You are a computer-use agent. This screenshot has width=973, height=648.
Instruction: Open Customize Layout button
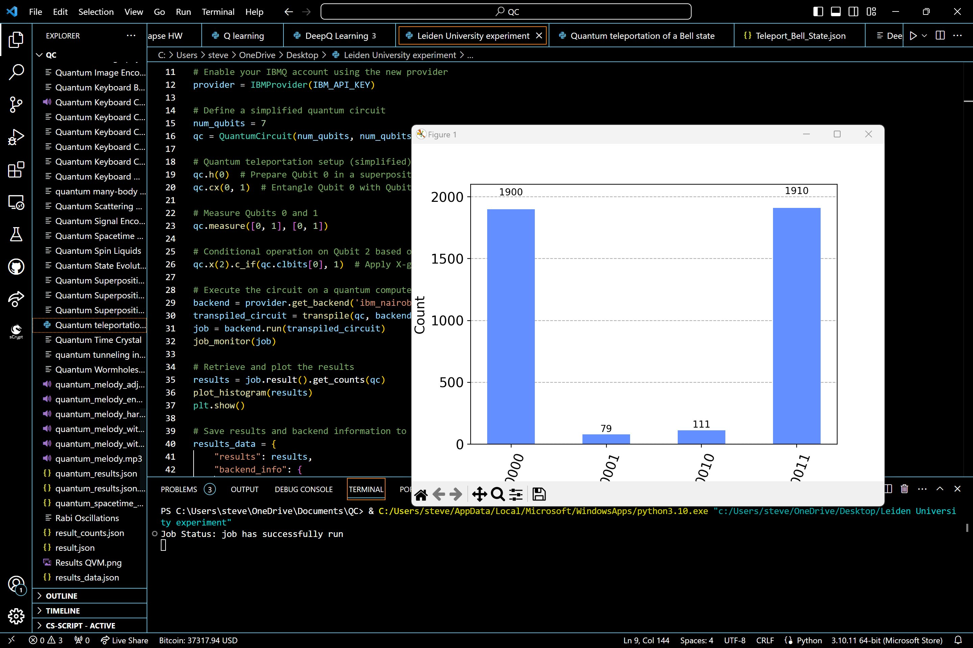pos(871,11)
